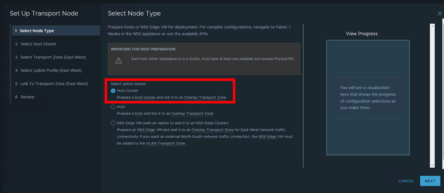This screenshot has height=193, width=444.
Task: Select the Host radio option
Action: point(113,107)
